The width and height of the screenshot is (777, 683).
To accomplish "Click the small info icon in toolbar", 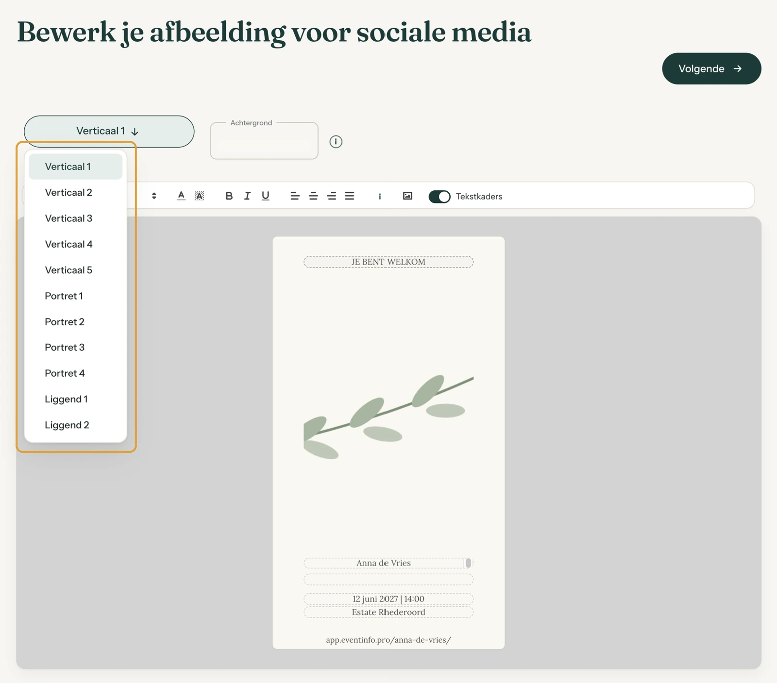I will (380, 196).
